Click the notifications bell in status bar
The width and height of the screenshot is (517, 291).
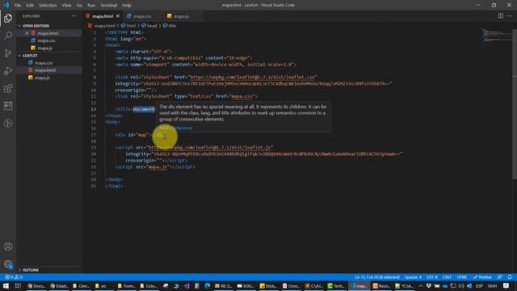point(510,277)
